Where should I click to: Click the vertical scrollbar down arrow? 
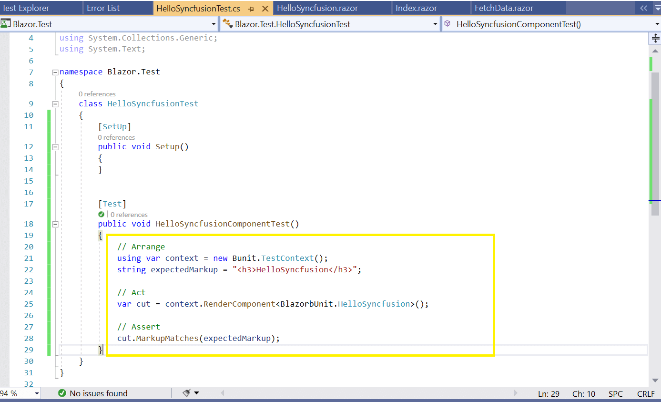pos(655,380)
